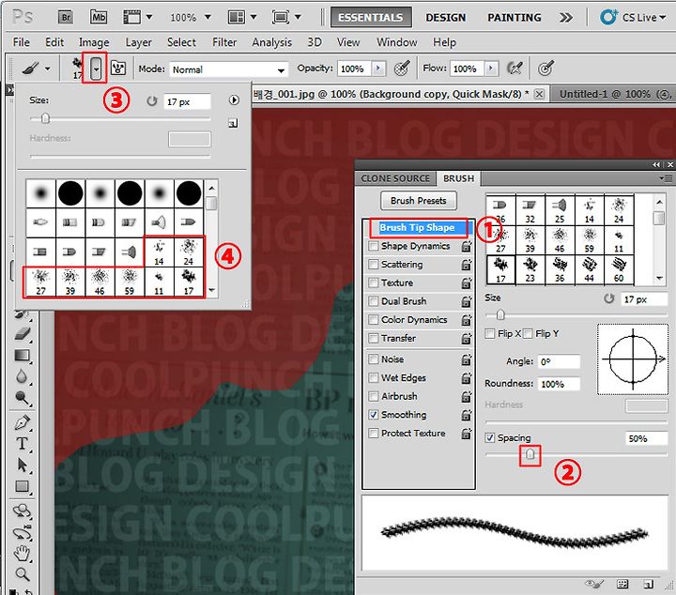676x595 pixels.
Task: Create new preset from brush picker icon
Action: click(x=233, y=124)
